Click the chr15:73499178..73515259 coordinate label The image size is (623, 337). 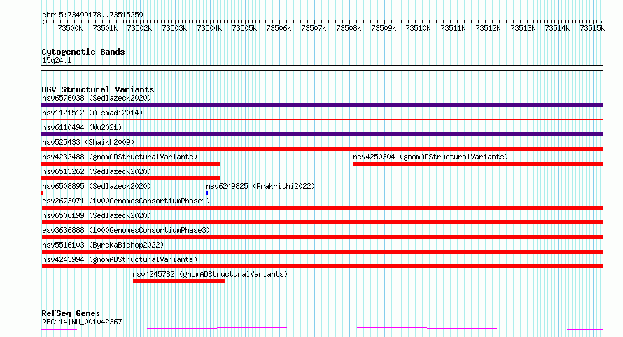pyautogui.click(x=92, y=15)
